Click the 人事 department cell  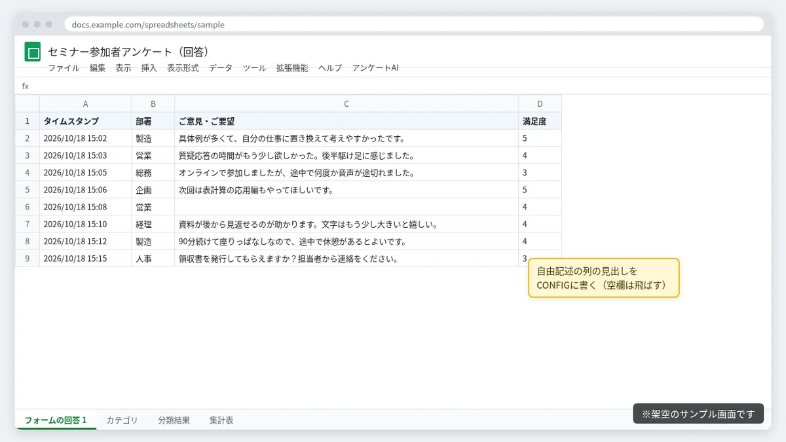[x=153, y=258]
